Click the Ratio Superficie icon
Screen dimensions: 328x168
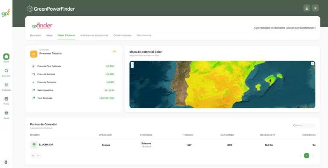click(33, 90)
